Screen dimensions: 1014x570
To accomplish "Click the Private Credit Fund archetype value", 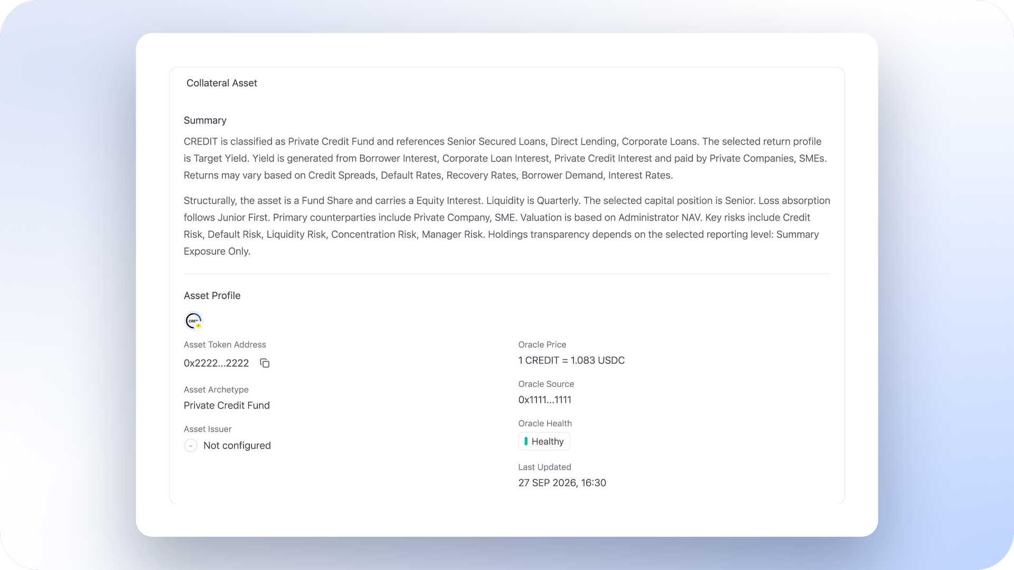I will pyautogui.click(x=227, y=405).
